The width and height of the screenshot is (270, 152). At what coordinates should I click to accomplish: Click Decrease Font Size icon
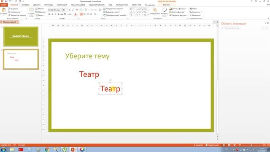coord(73,10)
